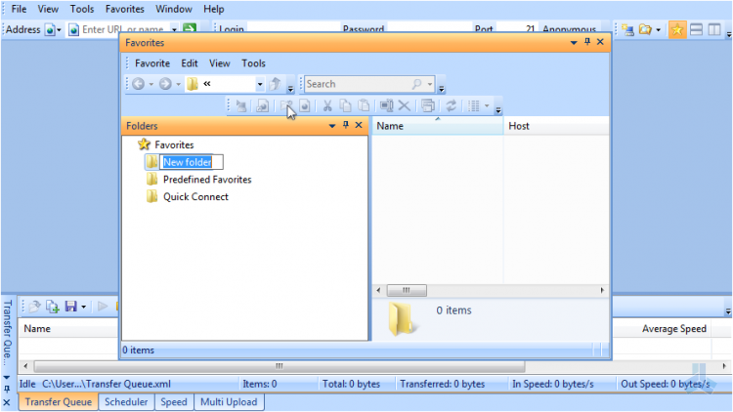The height and width of the screenshot is (412, 733).
Task: Click the Refresh arrows icon in Favorites toolbar
Action: point(451,105)
